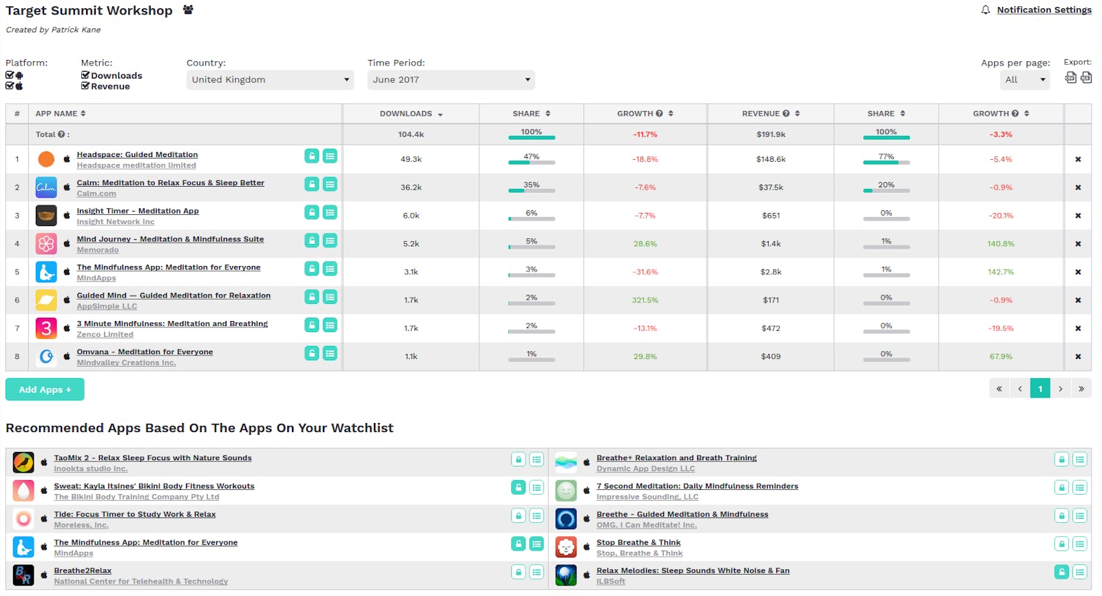Click the TaoMix 2 app icon
1102x596 pixels.
(23, 462)
